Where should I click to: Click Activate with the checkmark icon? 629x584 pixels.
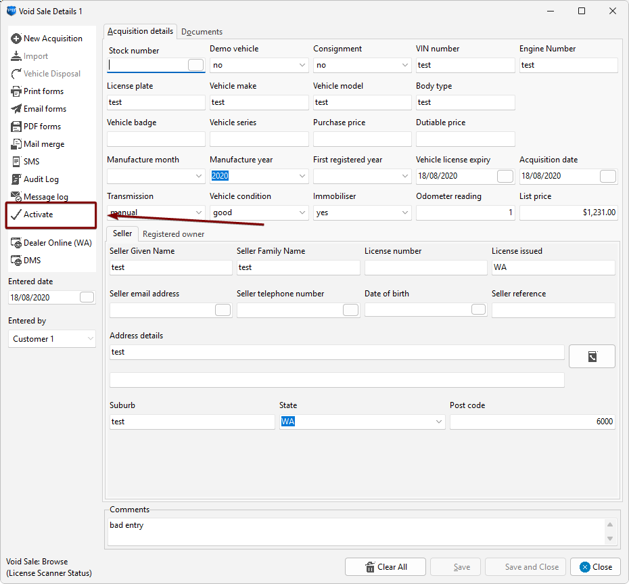pos(38,215)
